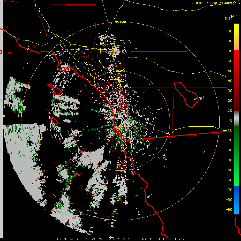
Task: Click the 0 value on the velocity scale
Action: (231, 120)
